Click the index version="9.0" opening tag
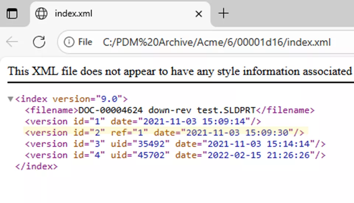The width and height of the screenshot is (354, 203). point(71,99)
